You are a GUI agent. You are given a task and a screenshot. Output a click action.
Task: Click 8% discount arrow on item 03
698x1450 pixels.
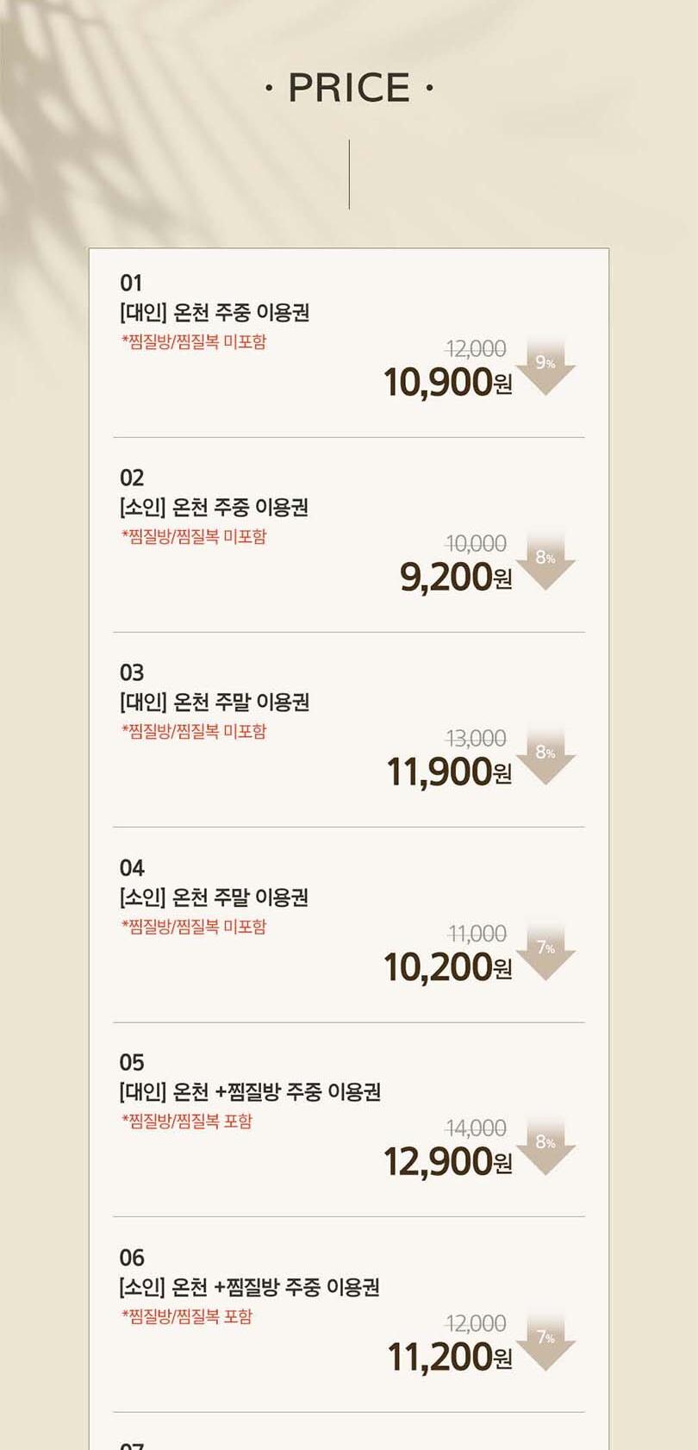click(545, 758)
